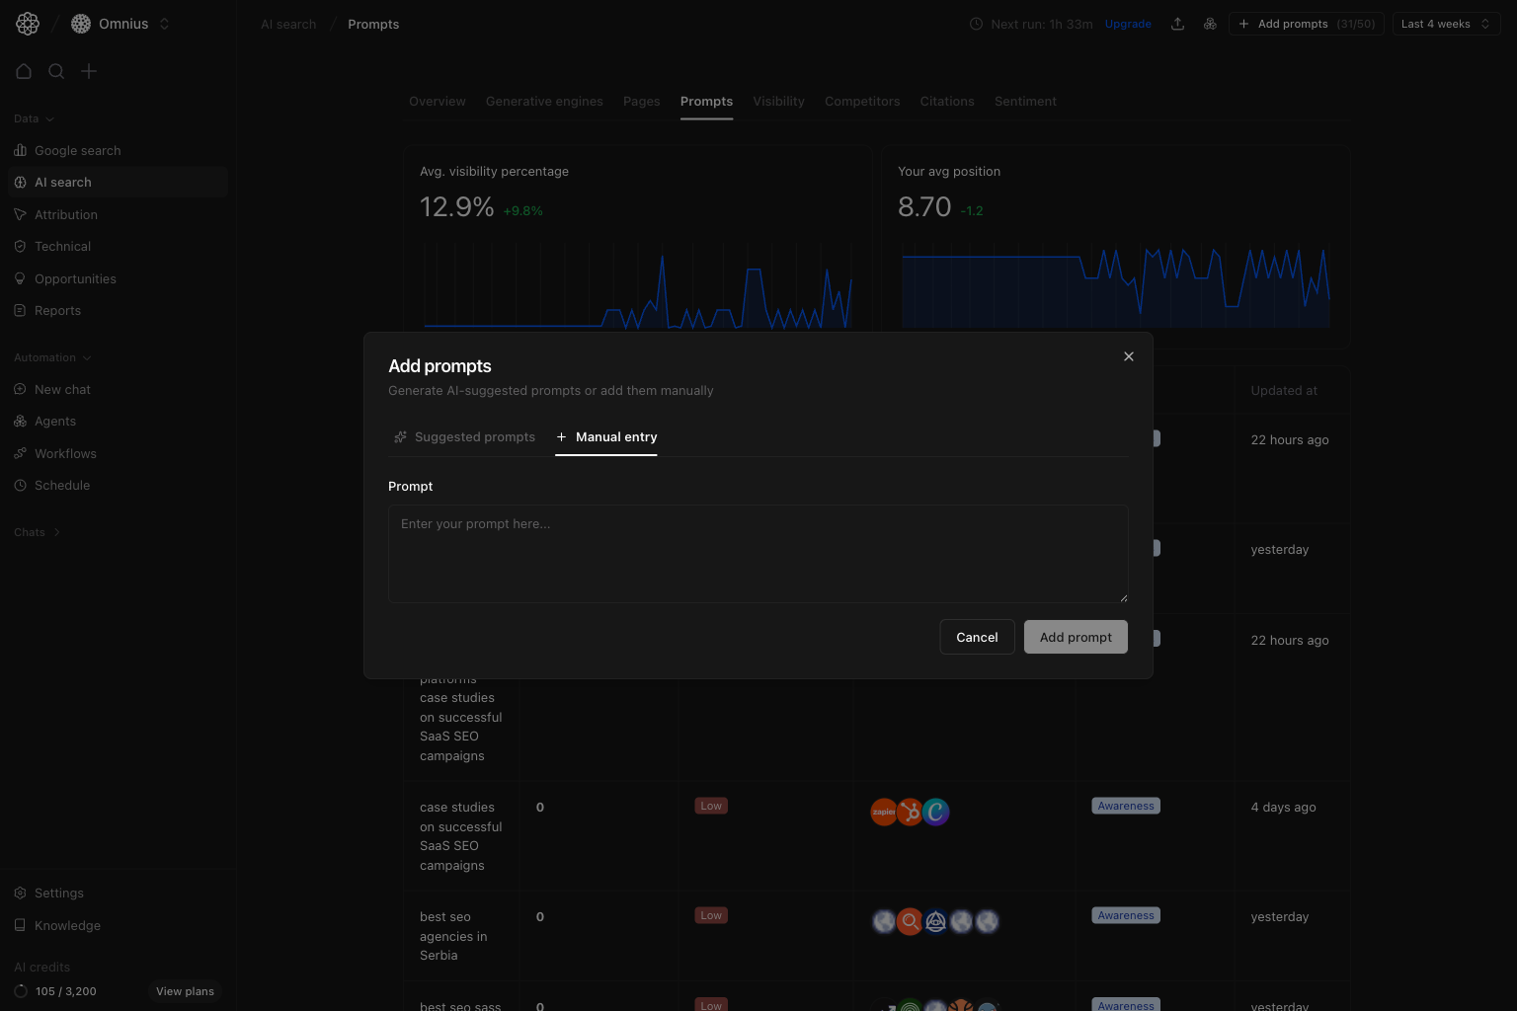Open Schedule in sidebar
This screenshot has height=1011, width=1517.
(118, 486)
